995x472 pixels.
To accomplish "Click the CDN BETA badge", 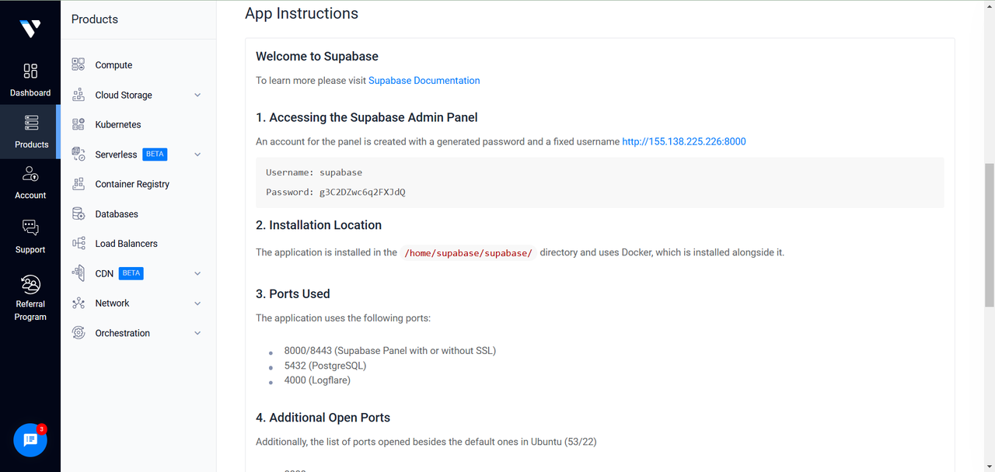I will point(131,273).
